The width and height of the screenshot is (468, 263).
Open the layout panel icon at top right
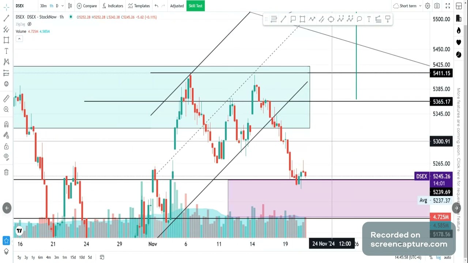[459, 6]
